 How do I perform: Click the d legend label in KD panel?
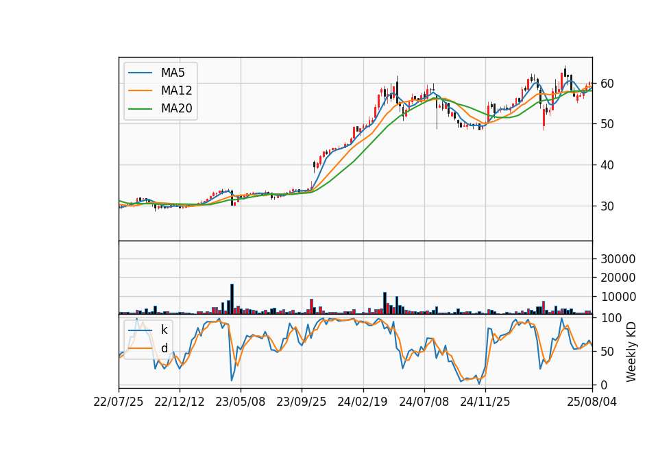[164, 348]
